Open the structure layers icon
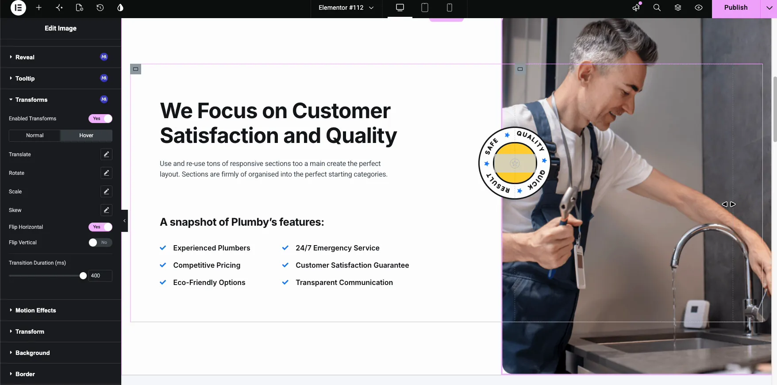The width and height of the screenshot is (777, 385). [678, 8]
